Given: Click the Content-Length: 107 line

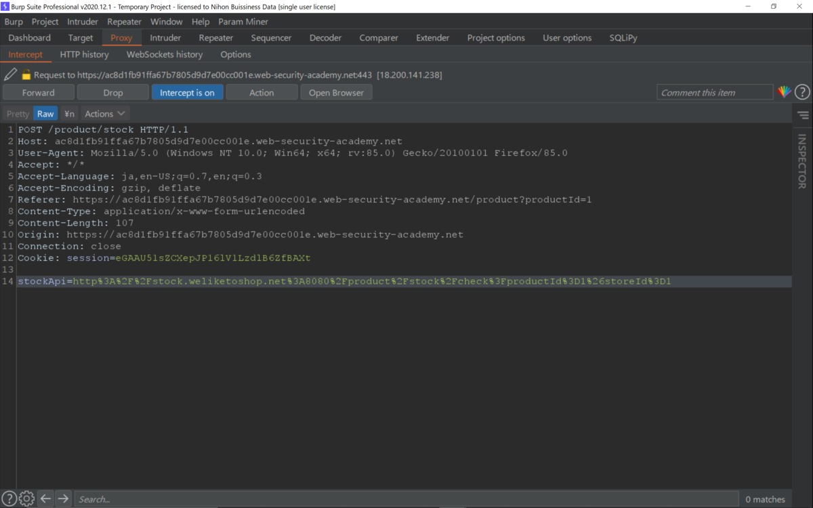Looking at the screenshot, I should [76, 223].
